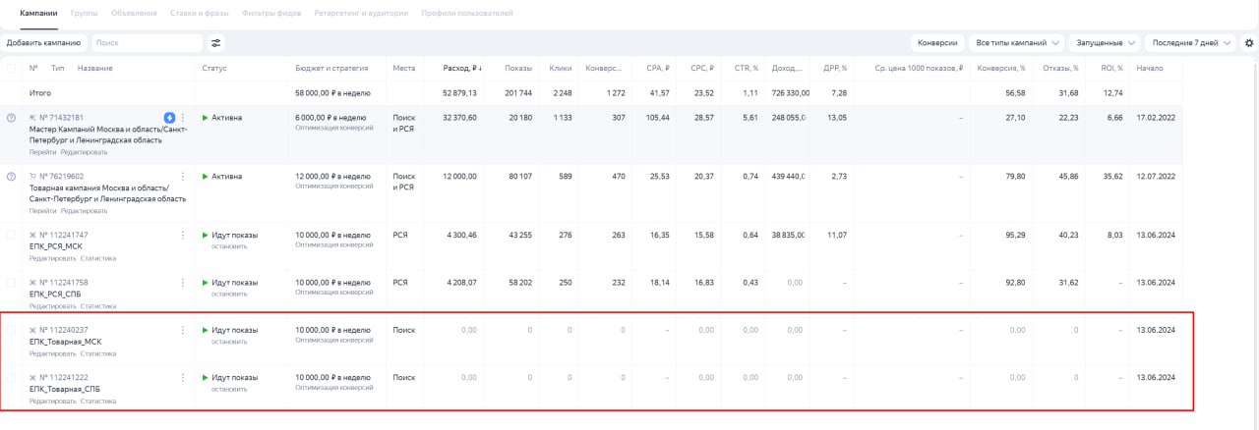The height and width of the screenshot is (430, 1259).
Task: Click the blue lightning badge on campaign 71432181
Action: pyautogui.click(x=169, y=118)
